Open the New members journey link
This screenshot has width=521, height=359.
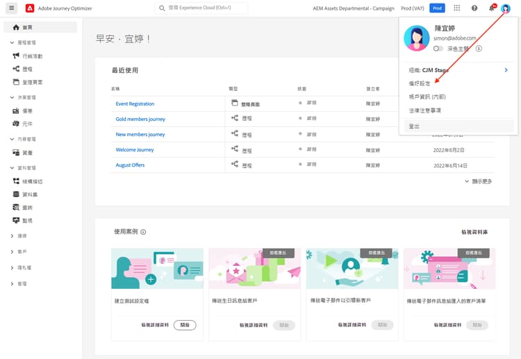tap(140, 134)
